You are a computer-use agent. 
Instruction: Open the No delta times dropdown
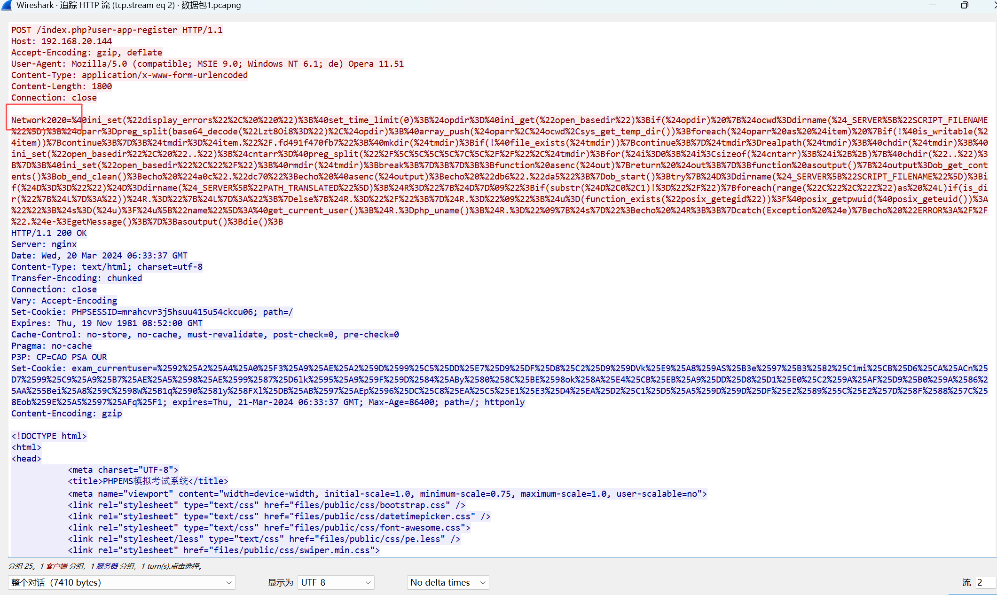point(447,582)
